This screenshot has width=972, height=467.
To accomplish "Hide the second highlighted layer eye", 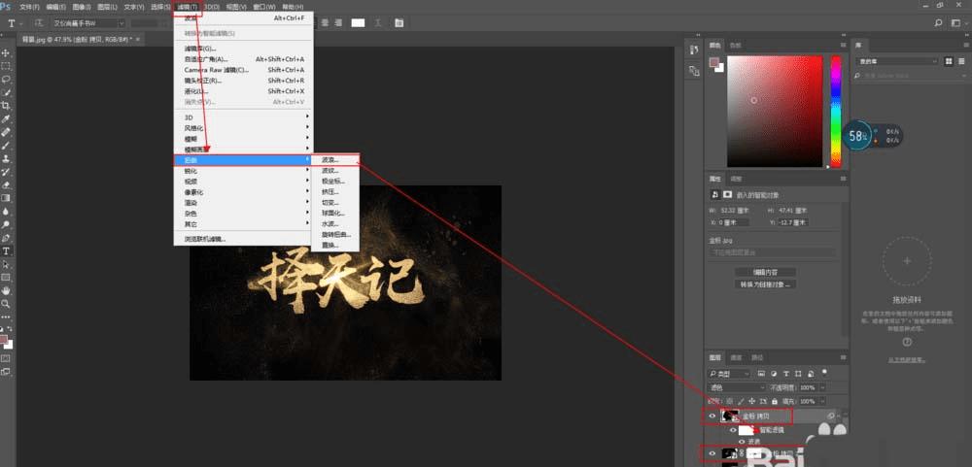I will (x=712, y=454).
